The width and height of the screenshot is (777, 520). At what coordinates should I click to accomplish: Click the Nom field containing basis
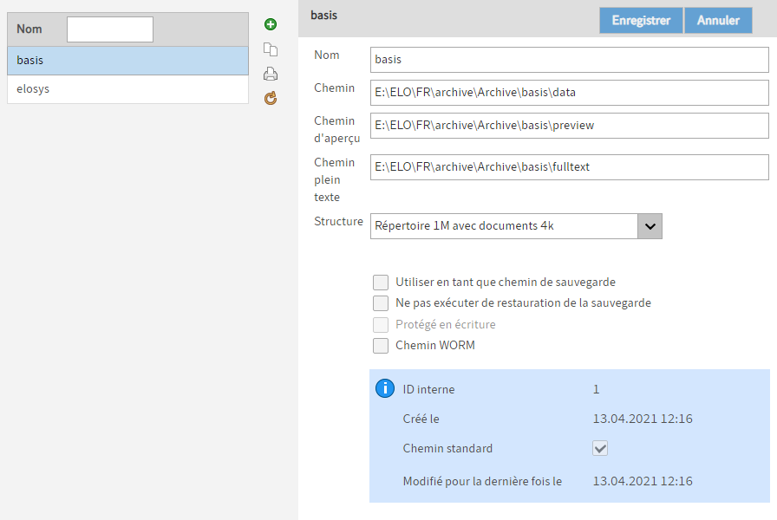570,60
